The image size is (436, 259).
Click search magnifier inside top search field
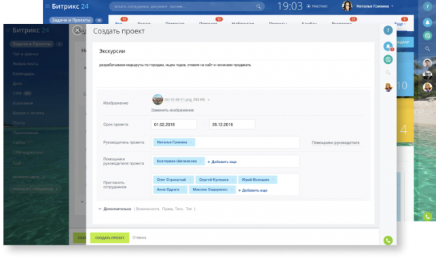(258, 6)
